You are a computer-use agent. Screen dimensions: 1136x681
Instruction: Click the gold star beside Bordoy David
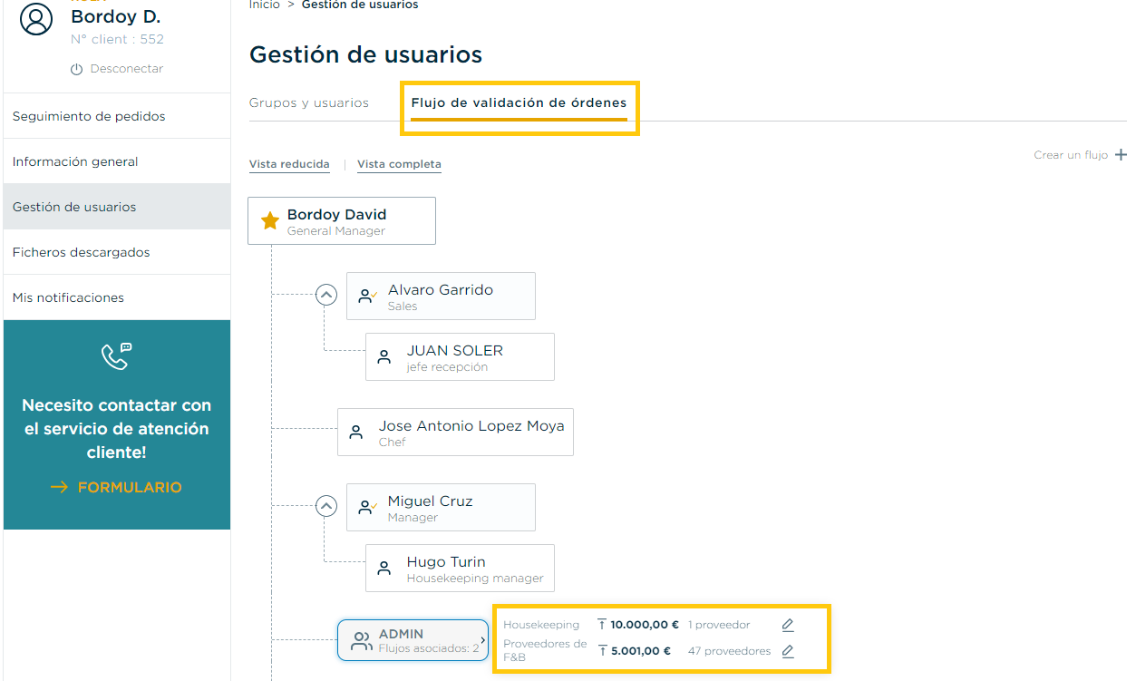(x=269, y=221)
